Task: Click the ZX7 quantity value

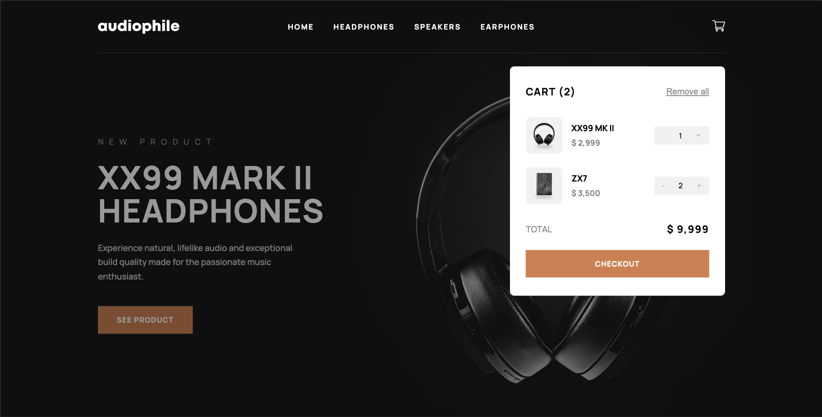Action: click(681, 186)
